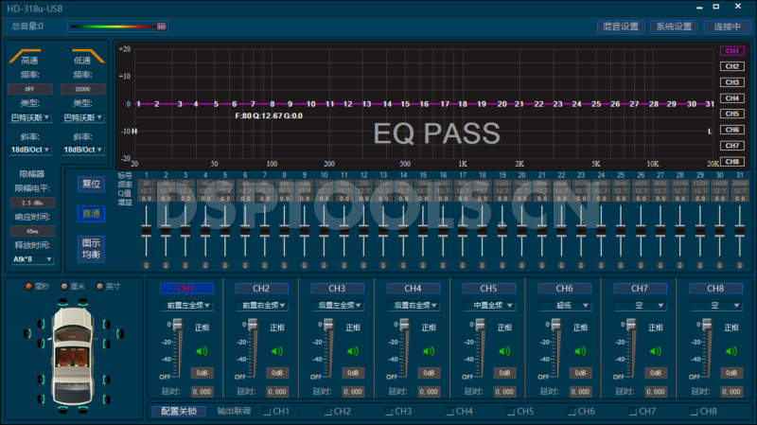Screen dimensions: 757x425
Task: Check the CH4 output link checkbox
Action: coord(449,412)
